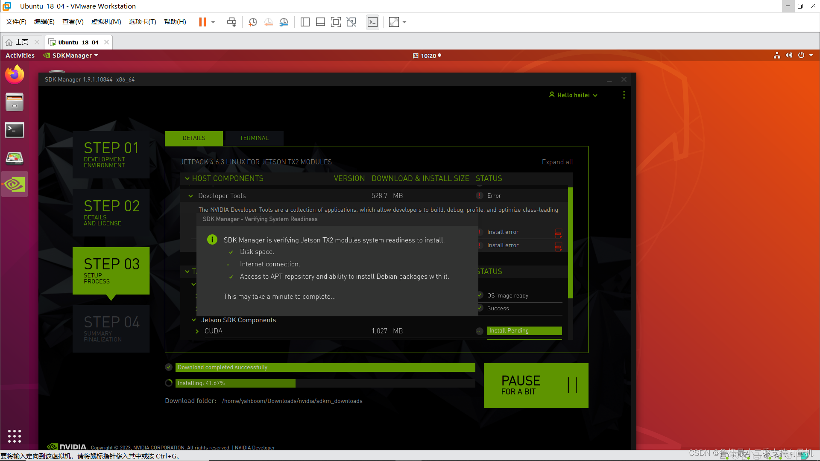The width and height of the screenshot is (820, 461).
Task: Click the second Install error log icon
Action: tap(558, 246)
